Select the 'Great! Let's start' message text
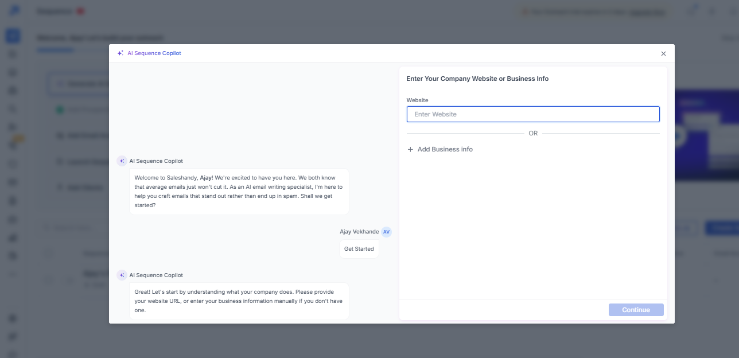 click(239, 301)
